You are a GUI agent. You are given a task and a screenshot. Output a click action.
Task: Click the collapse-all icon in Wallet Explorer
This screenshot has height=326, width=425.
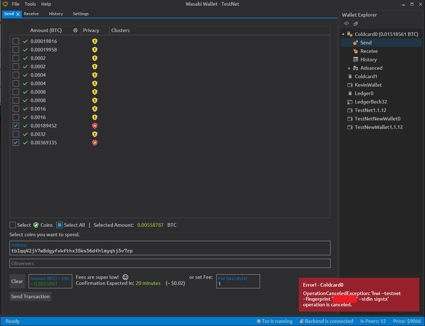click(x=356, y=24)
